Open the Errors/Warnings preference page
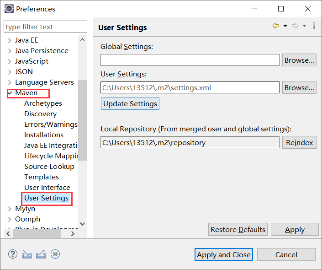Image resolution: width=322 pixels, height=270 pixels. tap(51, 124)
